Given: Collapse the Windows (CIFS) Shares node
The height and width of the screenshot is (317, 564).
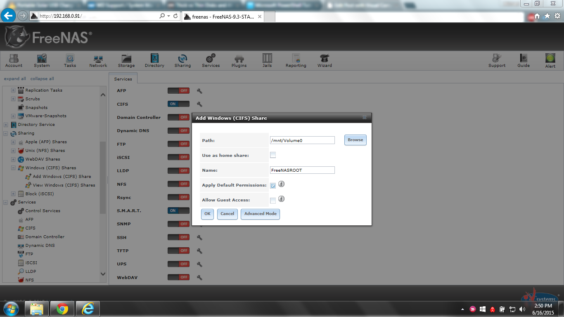Looking at the screenshot, I should tap(13, 168).
